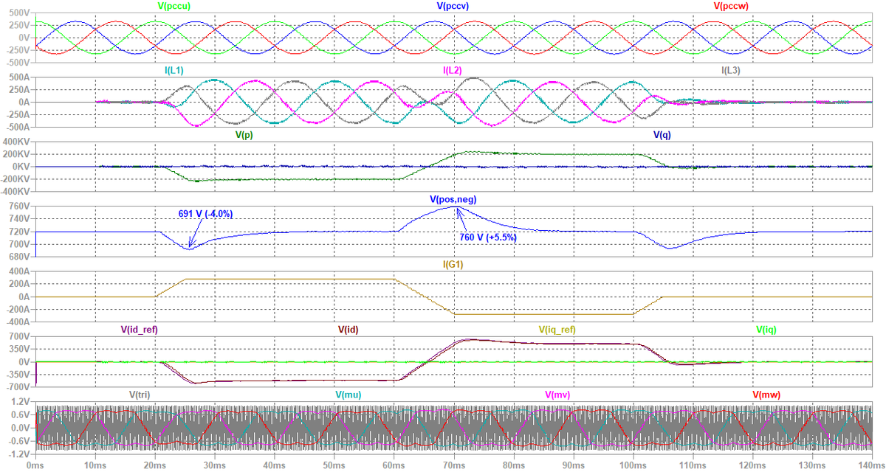Image resolution: width=886 pixels, height=472 pixels.
Task: Click the -500A vertical axis label
Action: click(18, 128)
